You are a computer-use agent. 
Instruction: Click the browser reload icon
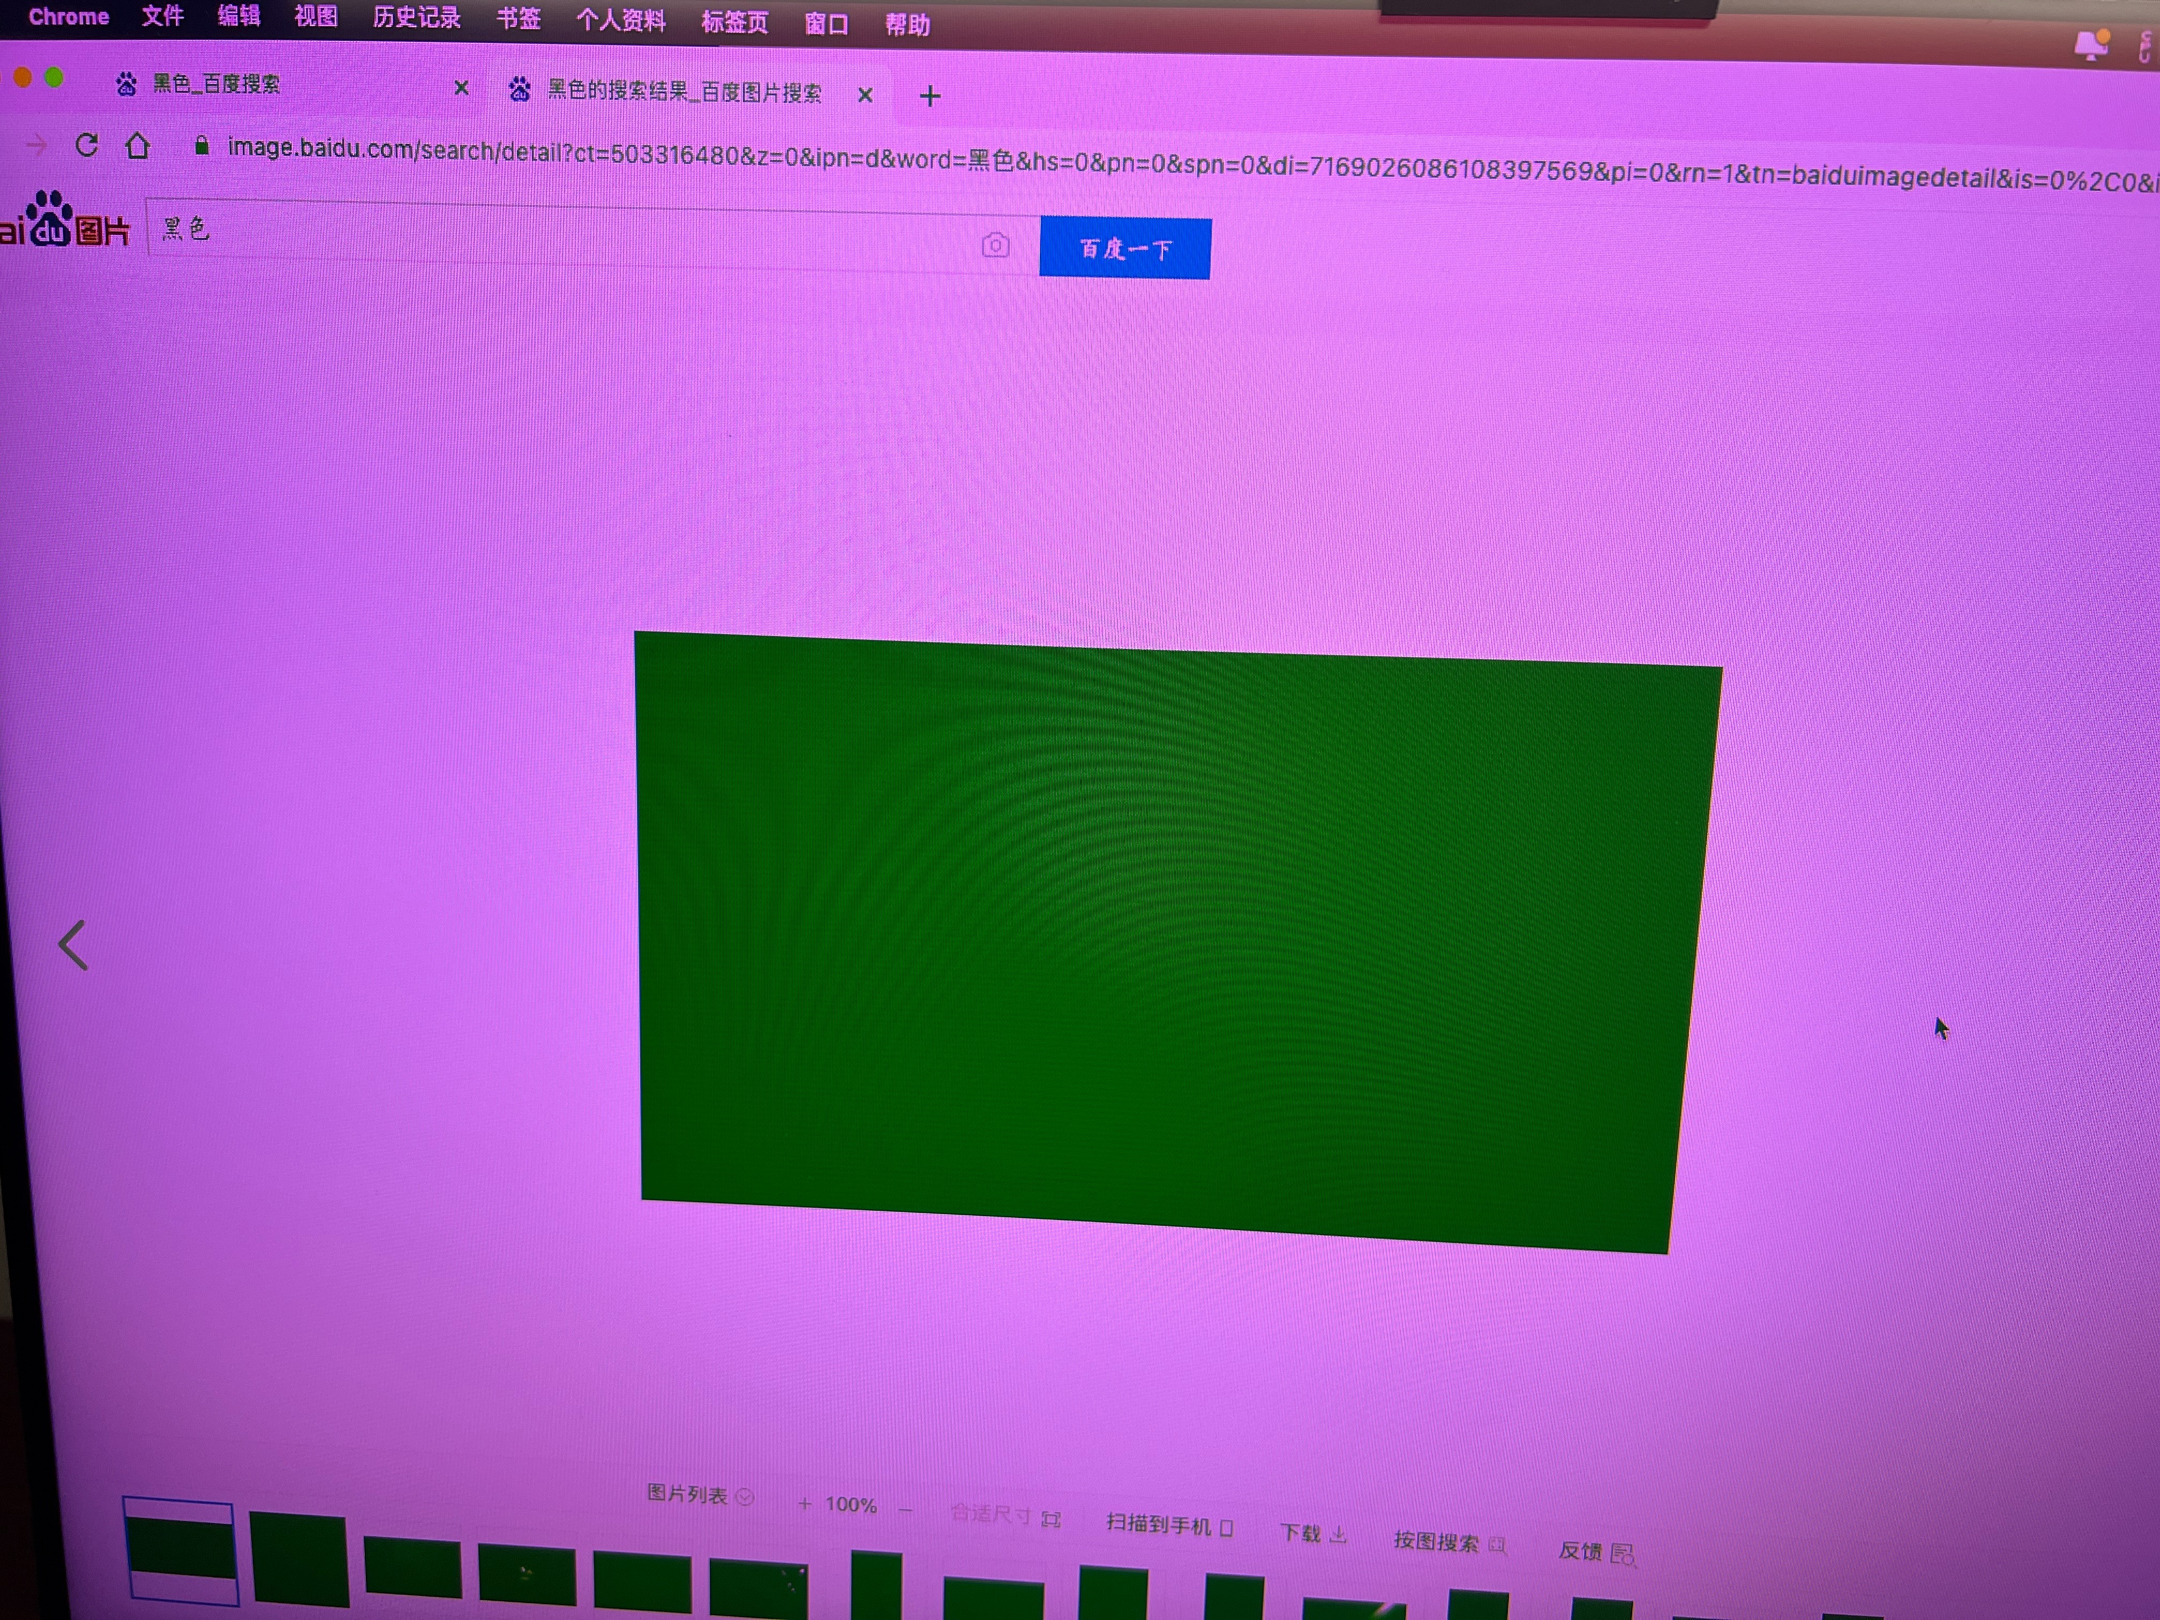pyautogui.click(x=87, y=146)
